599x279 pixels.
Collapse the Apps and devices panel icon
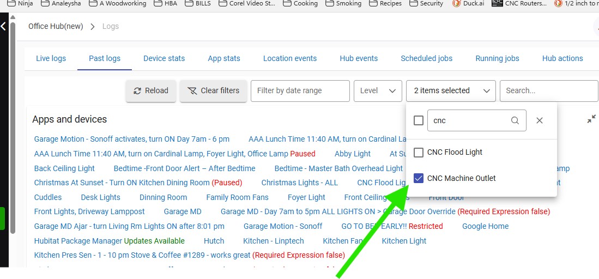591,119
